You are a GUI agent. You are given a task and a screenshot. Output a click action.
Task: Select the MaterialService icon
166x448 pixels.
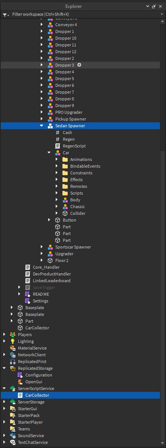(x=13, y=348)
